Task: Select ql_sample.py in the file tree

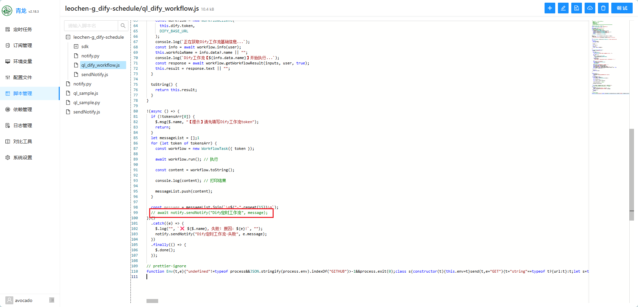Action: (x=86, y=102)
